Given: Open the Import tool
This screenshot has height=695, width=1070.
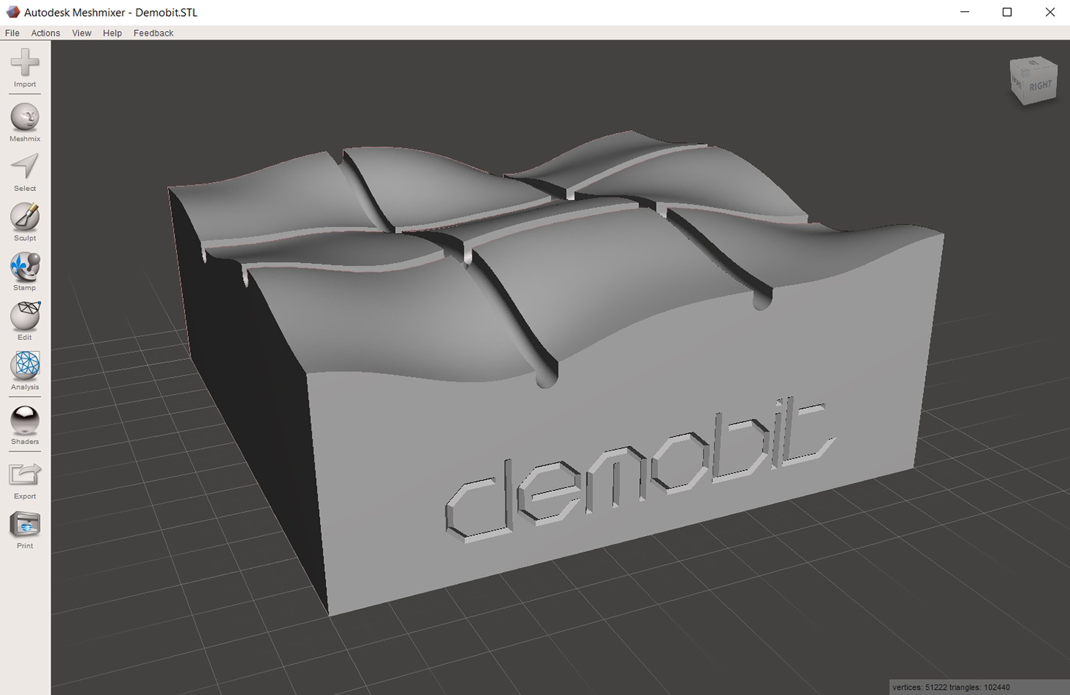Looking at the screenshot, I should (25, 68).
